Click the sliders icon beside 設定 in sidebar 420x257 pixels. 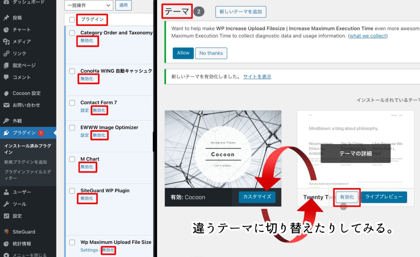(6, 216)
